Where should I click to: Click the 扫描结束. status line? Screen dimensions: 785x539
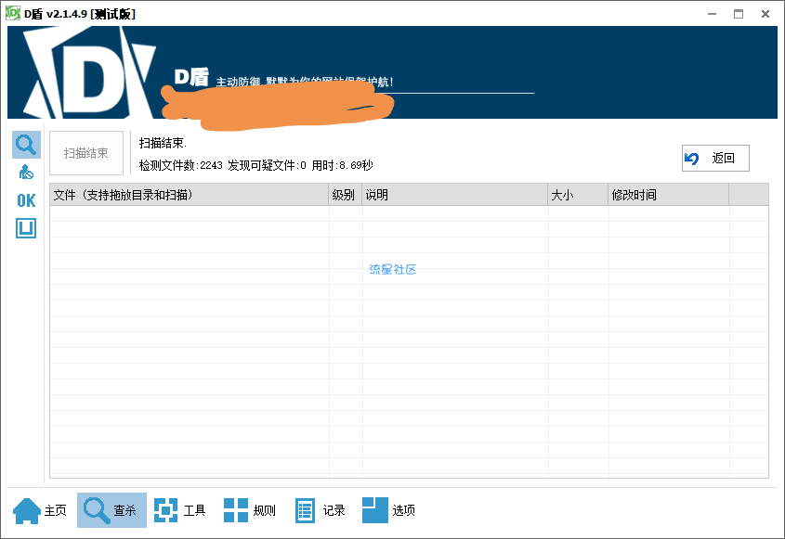[163, 143]
